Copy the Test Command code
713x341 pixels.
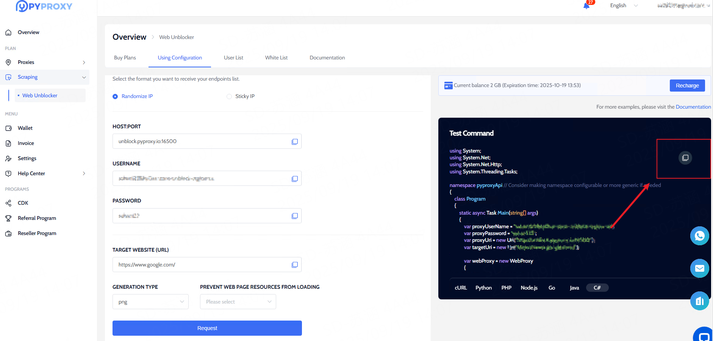tap(685, 157)
